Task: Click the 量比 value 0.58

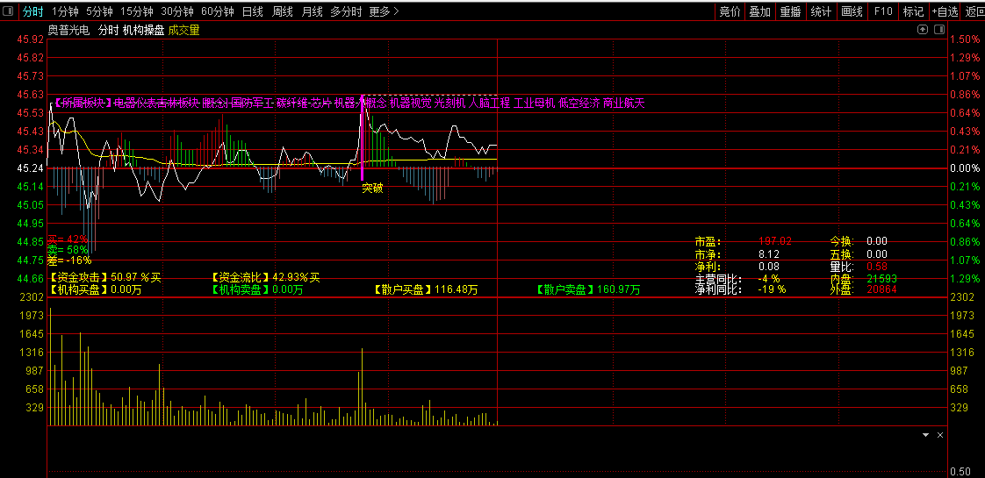Action: (877, 266)
